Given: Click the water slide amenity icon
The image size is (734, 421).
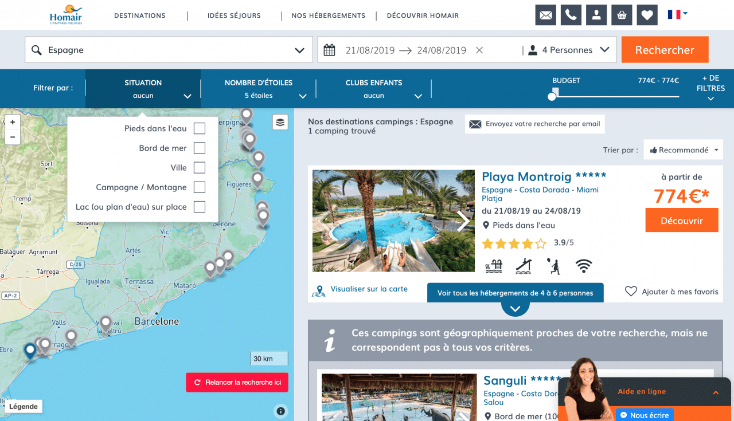Looking at the screenshot, I should pyautogui.click(x=524, y=266).
